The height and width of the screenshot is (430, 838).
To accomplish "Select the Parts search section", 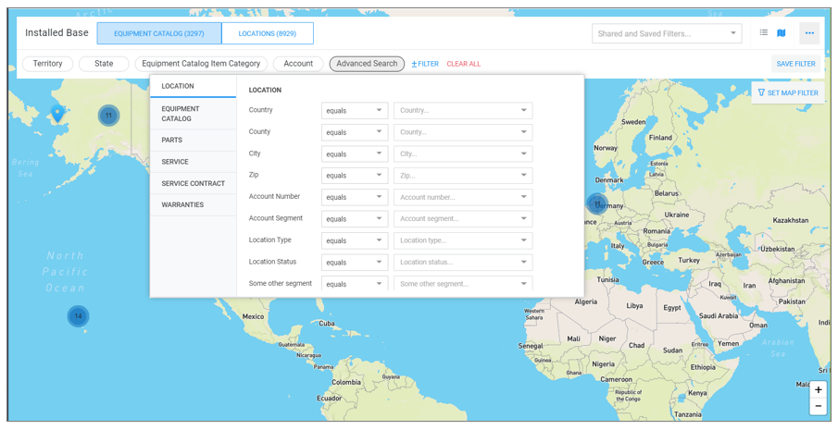I will (x=193, y=140).
